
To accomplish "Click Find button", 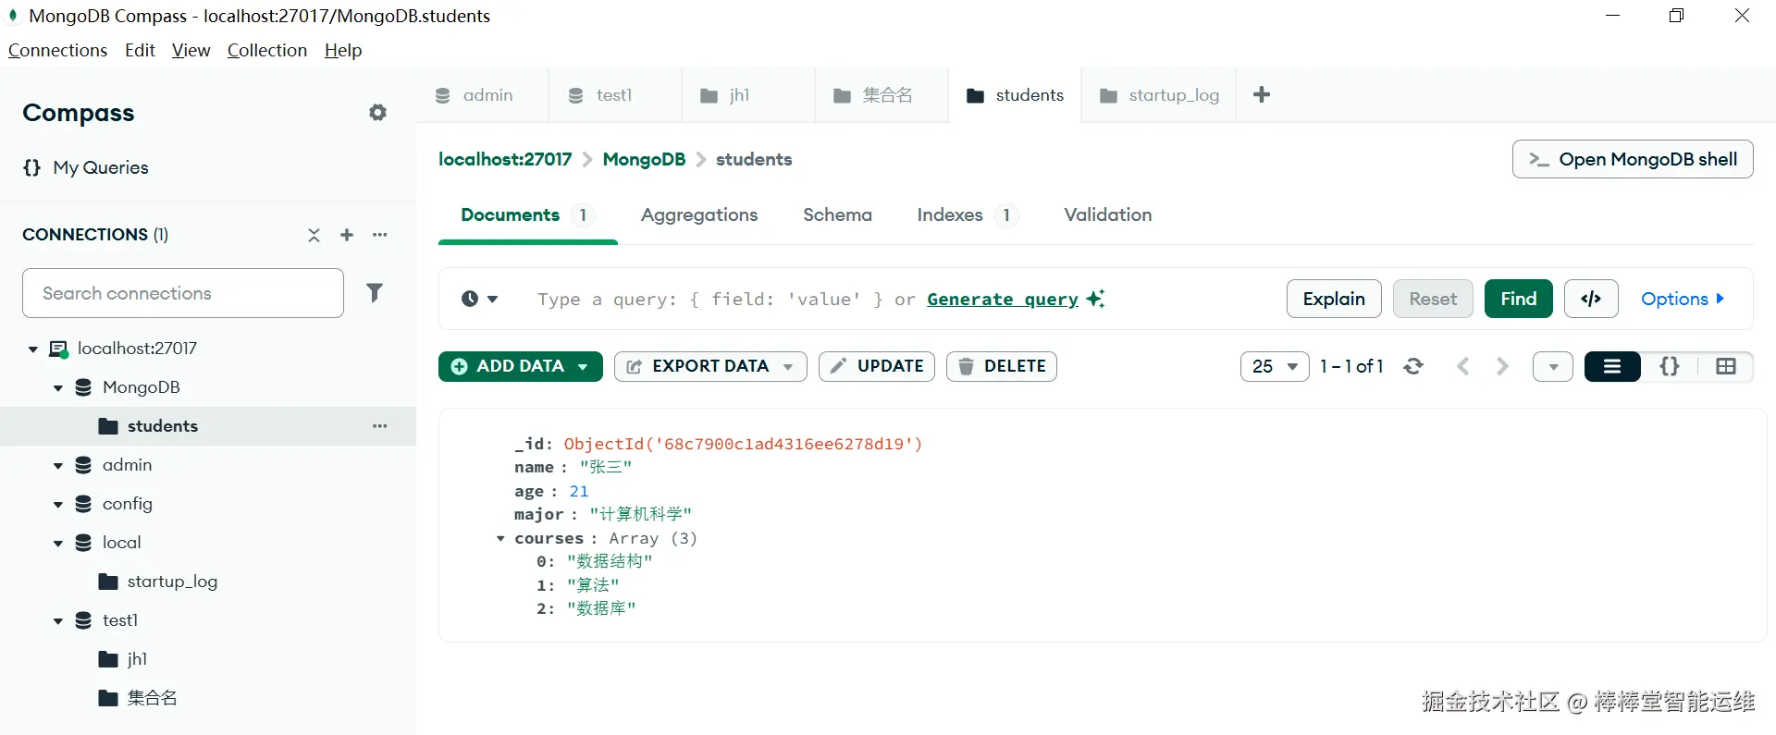I will (1518, 299).
